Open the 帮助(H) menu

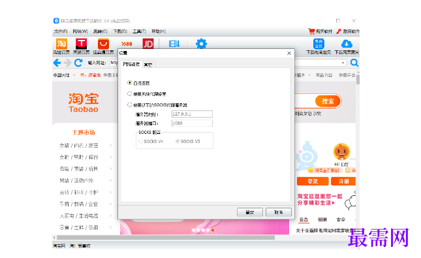pyautogui.click(x=159, y=31)
